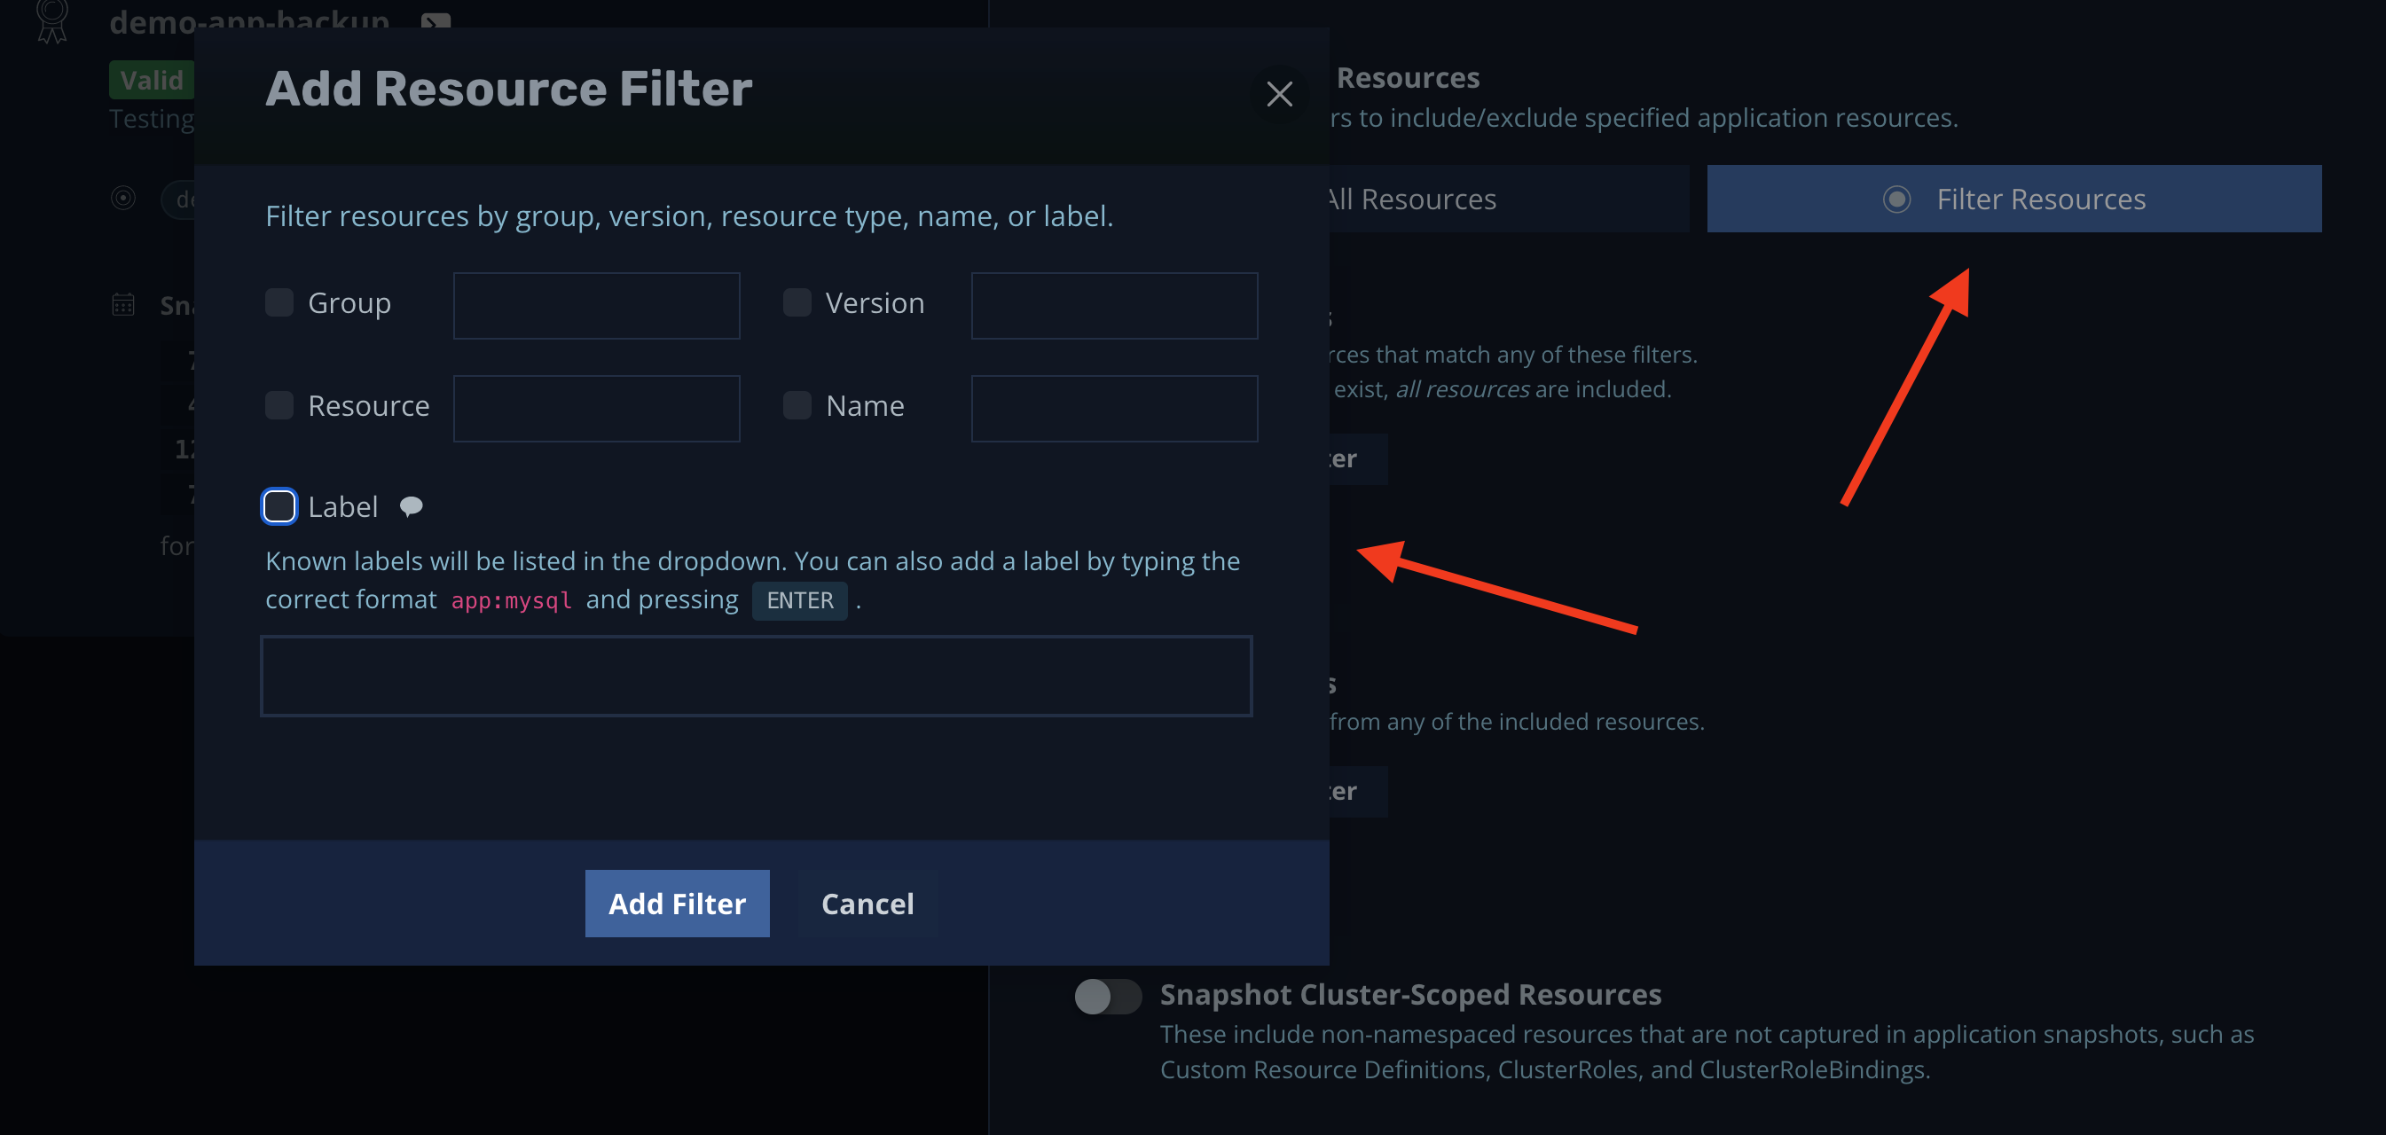Click the calendar icon beside the snapshot schedule
2386x1135 pixels.
pos(123,304)
